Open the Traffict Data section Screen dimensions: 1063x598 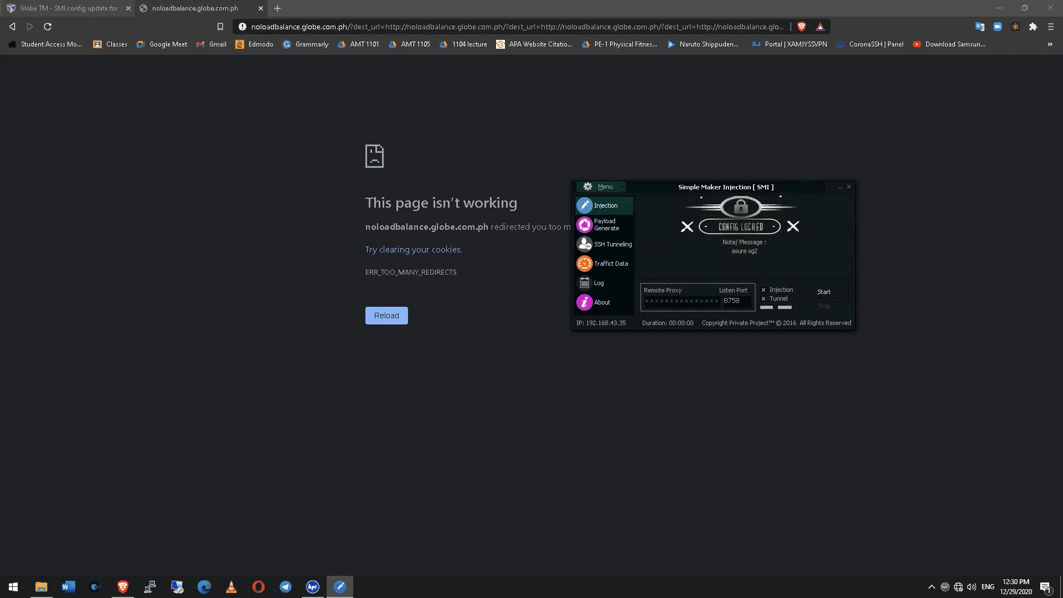(604, 264)
